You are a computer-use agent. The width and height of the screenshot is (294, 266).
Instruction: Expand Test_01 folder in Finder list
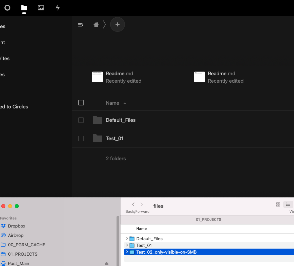pos(127,245)
